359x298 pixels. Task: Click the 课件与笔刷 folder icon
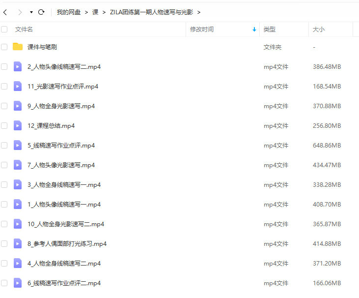(18, 47)
